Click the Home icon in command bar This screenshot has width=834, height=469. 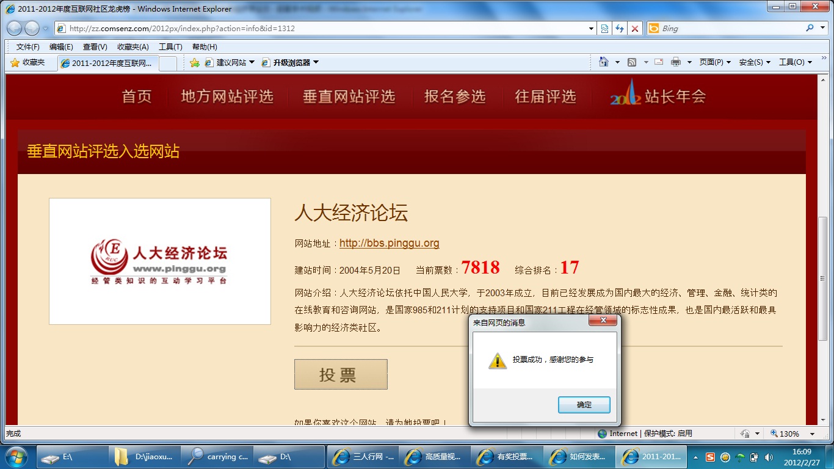point(604,62)
